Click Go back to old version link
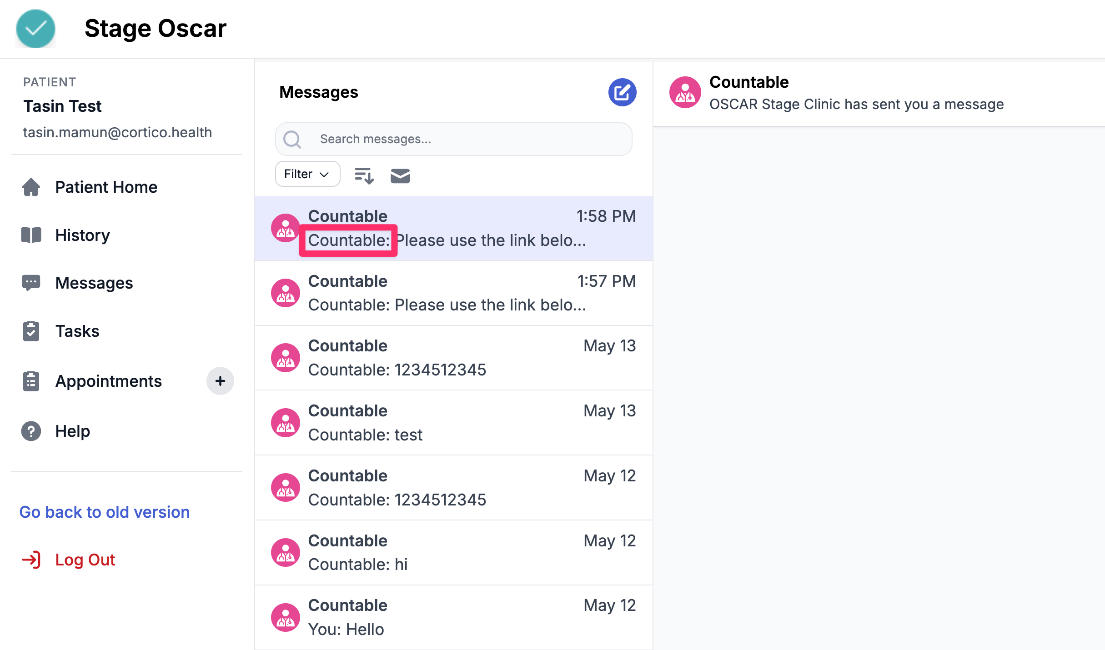1105x650 pixels. tap(105, 512)
